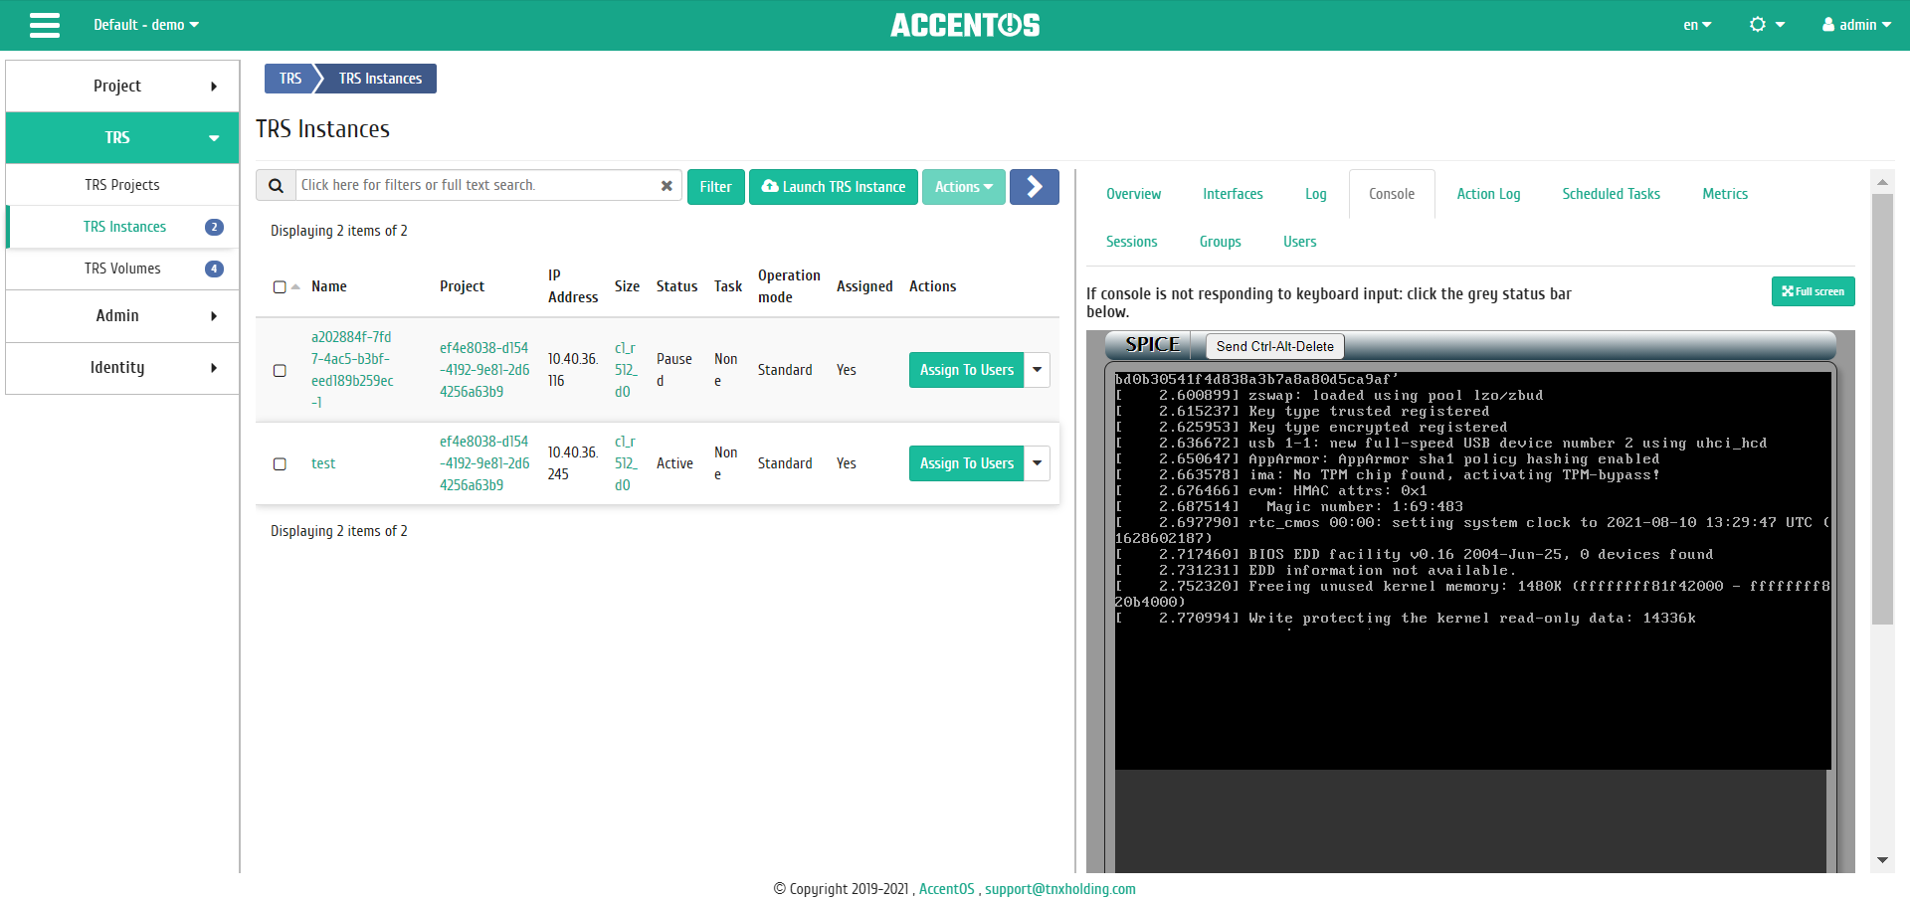
Task: Click TRS Volumes count badge 4
Action: click(214, 269)
